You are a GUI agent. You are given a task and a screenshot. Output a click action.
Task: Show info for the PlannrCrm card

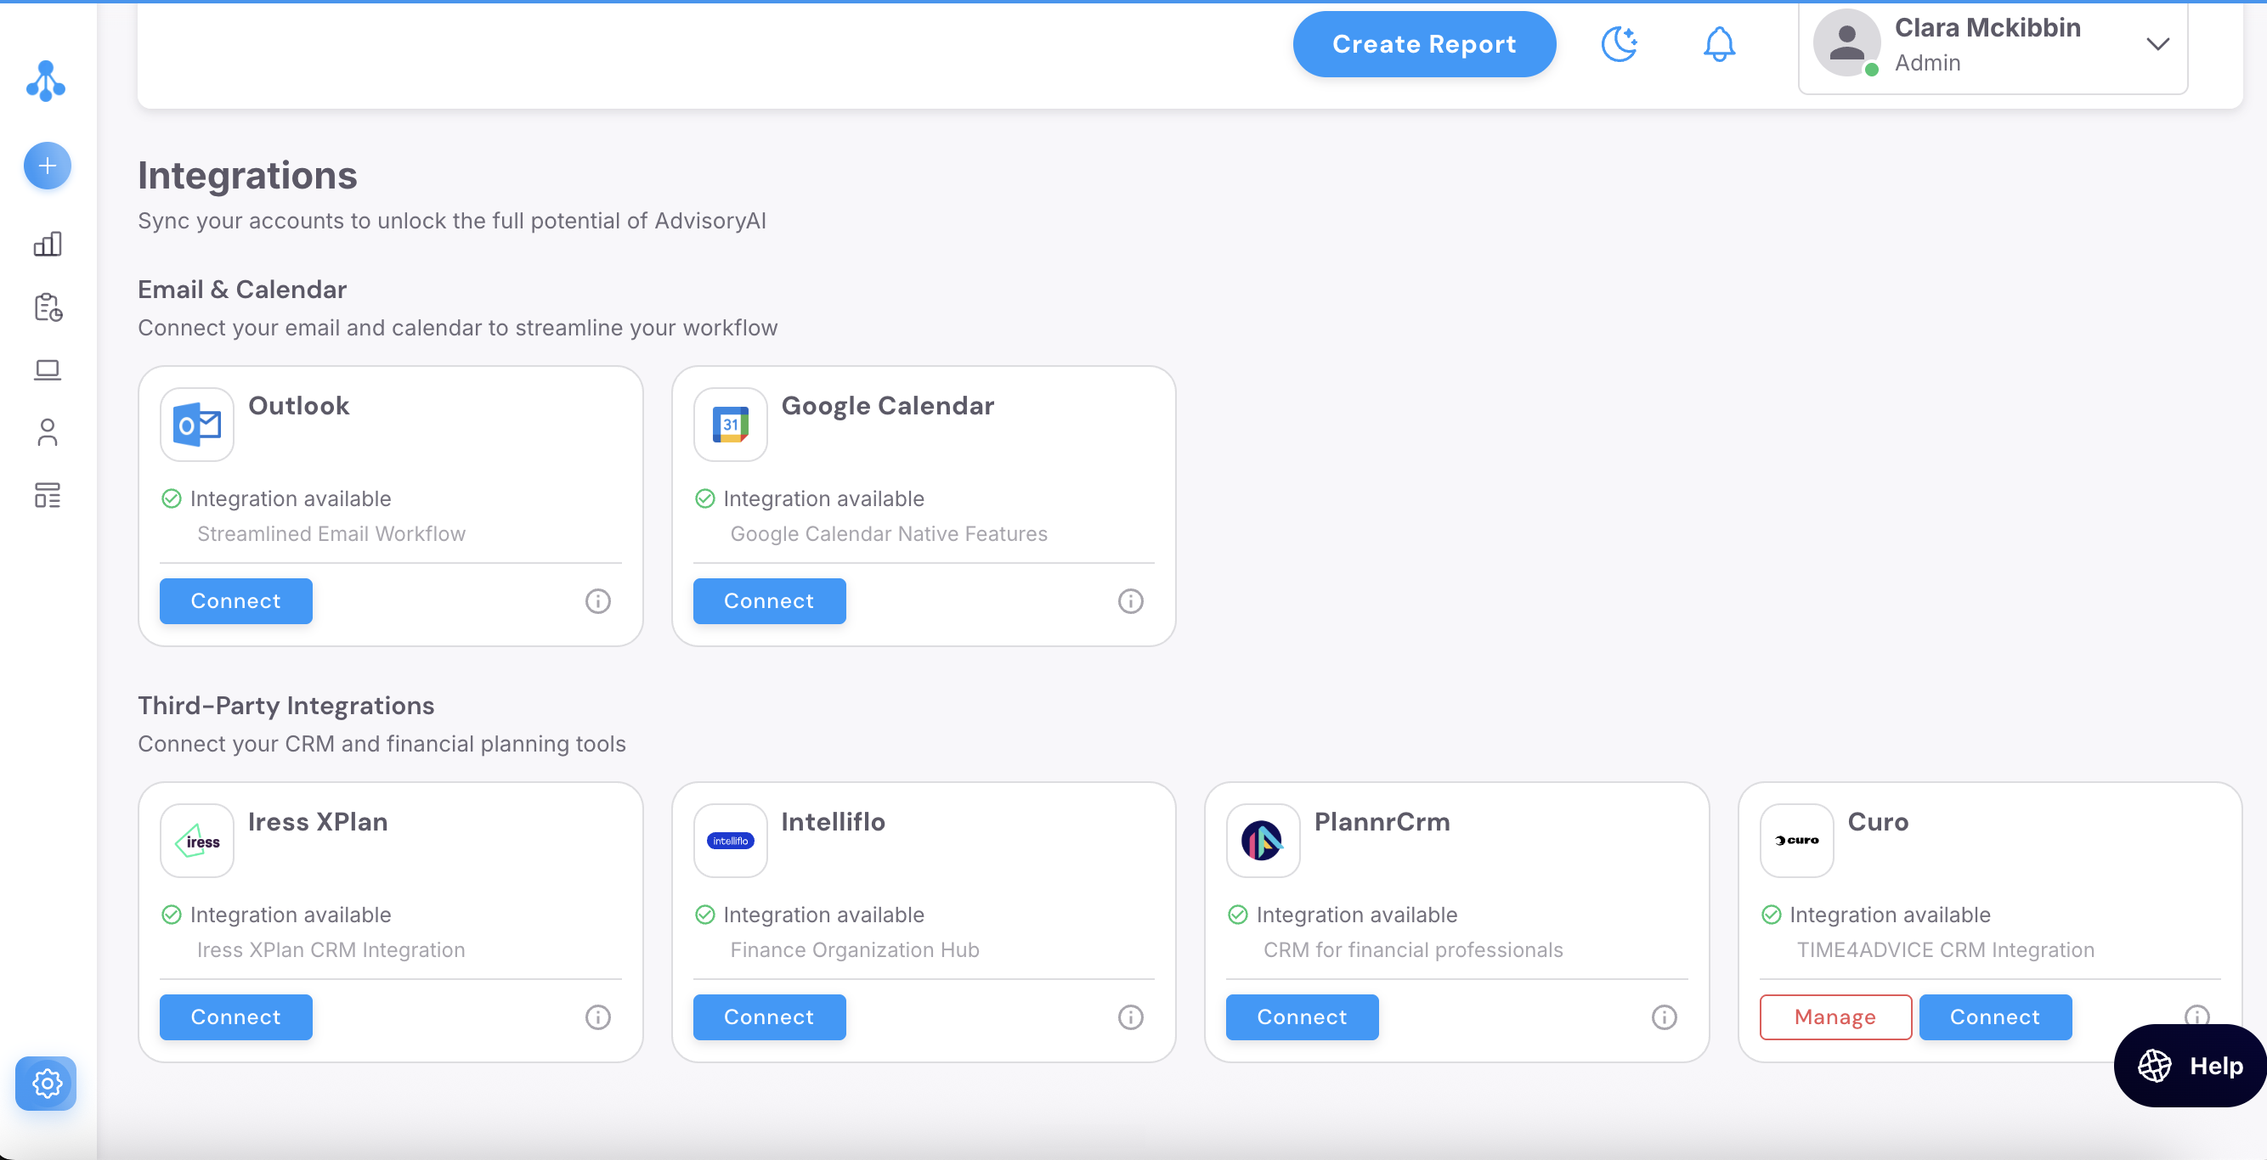pyautogui.click(x=1665, y=1017)
